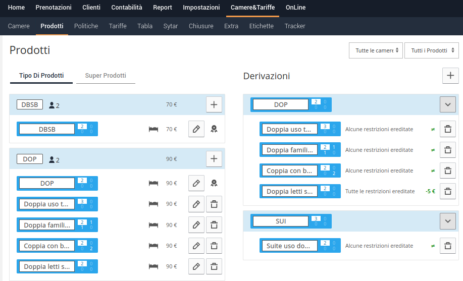Select Suite uso do... derivation tag
The height and width of the screenshot is (281, 463).
pyautogui.click(x=300, y=246)
